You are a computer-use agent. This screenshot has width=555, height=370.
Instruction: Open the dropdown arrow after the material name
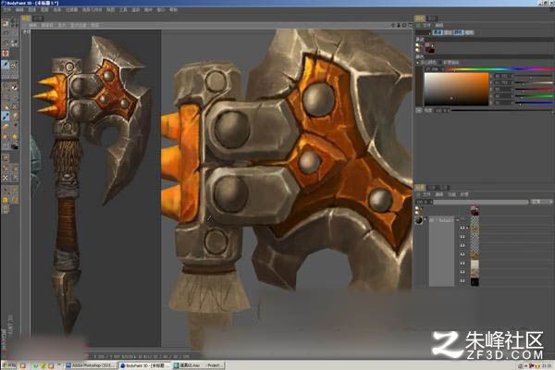coord(457,220)
